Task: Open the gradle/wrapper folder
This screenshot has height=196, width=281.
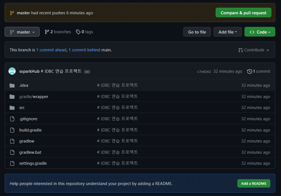Action: click(34, 97)
